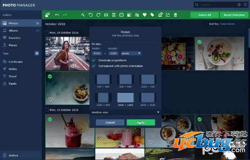The height and width of the screenshot is (160, 250).
Task: Click the Cancel button in Resize dialog
Action: pos(110,122)
